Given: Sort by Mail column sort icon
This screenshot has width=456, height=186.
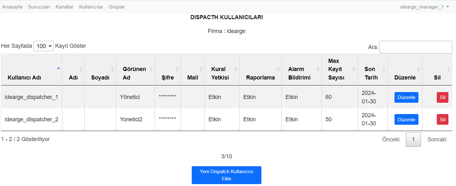Looking at the screenshot, I should point(201,69).
